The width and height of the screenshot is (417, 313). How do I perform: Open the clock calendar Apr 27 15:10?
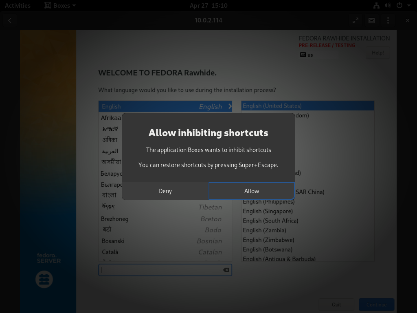coord(208,5)
